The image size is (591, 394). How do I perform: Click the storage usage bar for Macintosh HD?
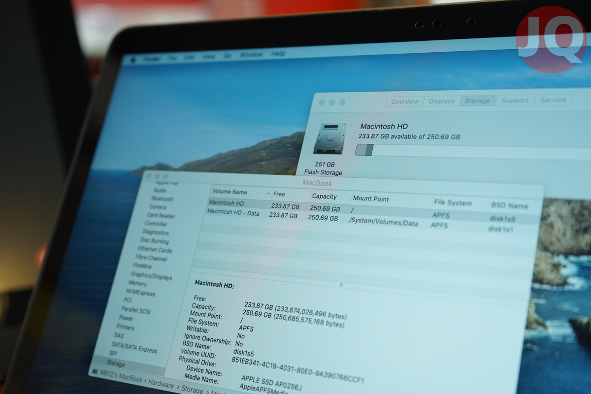[x=473, y=151]
